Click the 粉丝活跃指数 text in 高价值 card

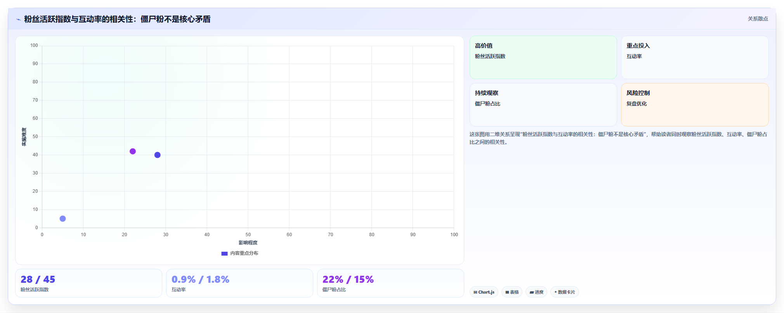pyautogui.click(x=490, y=56)
